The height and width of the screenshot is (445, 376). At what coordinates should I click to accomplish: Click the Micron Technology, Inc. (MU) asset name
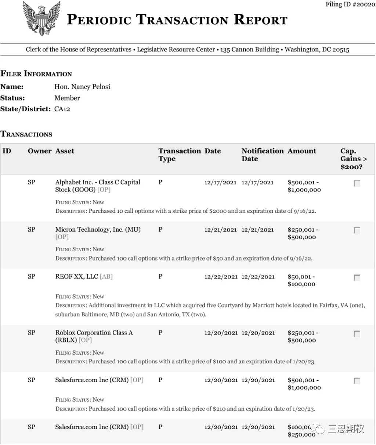pos(98,229)
